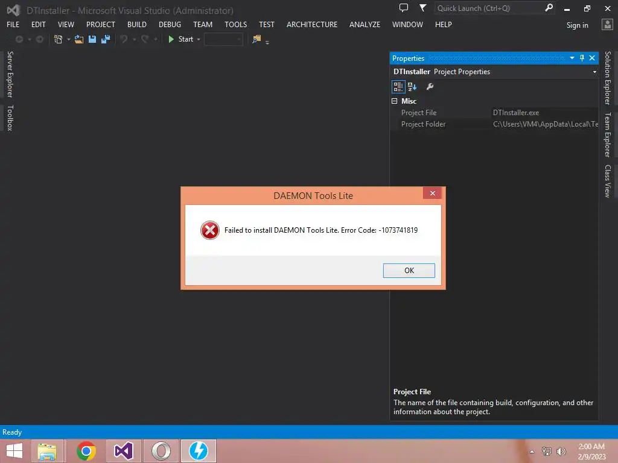Click the DTInstaller.exe property value
The image size is (618, 463).
[516, 113]
